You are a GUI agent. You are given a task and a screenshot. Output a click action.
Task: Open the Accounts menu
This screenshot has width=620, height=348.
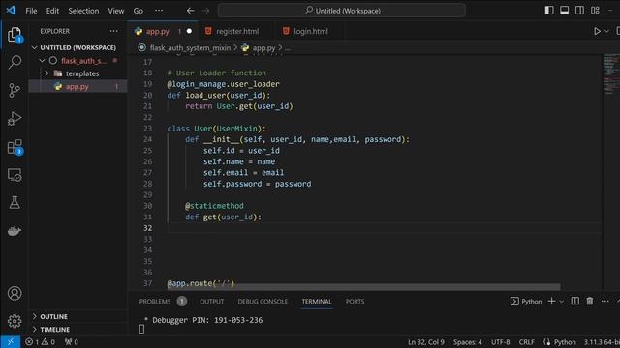tap(15, 293)
